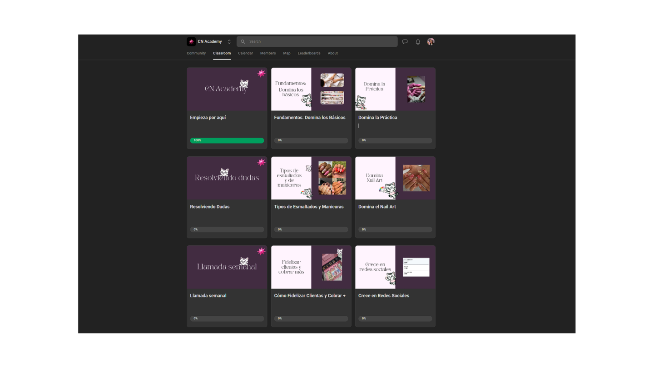
Task: Click the CN Academy logo icon
Action: coord(191,41)
